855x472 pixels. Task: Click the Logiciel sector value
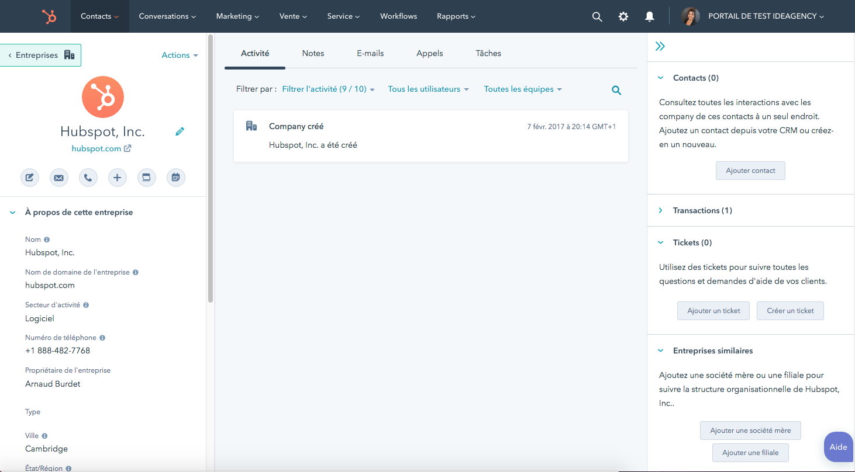[x=40, y=318]
